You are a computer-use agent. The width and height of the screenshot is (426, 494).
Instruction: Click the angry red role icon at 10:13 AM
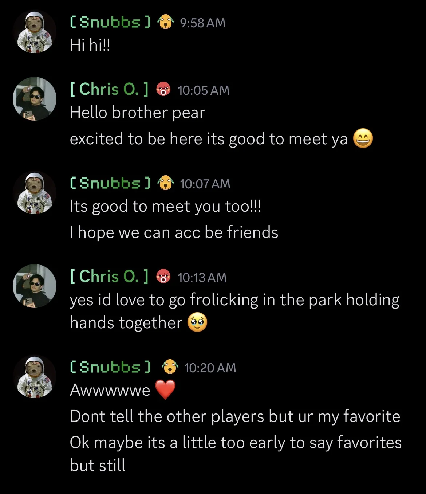click(x=163, y=276)
